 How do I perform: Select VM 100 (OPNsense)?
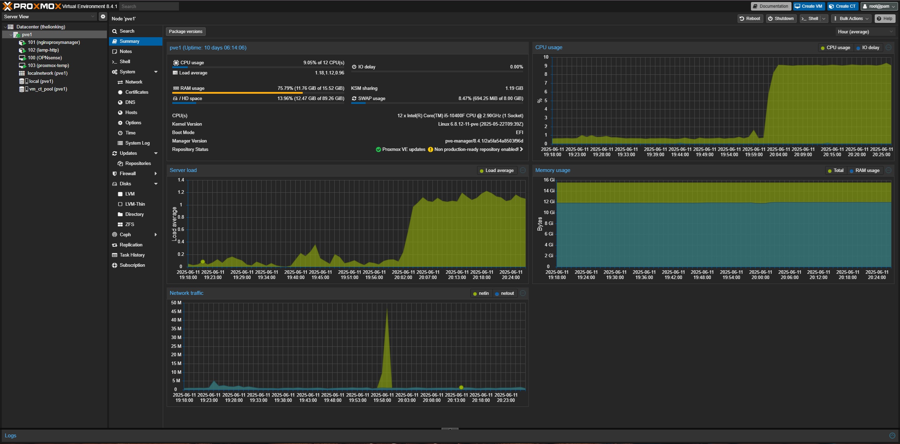45,58
